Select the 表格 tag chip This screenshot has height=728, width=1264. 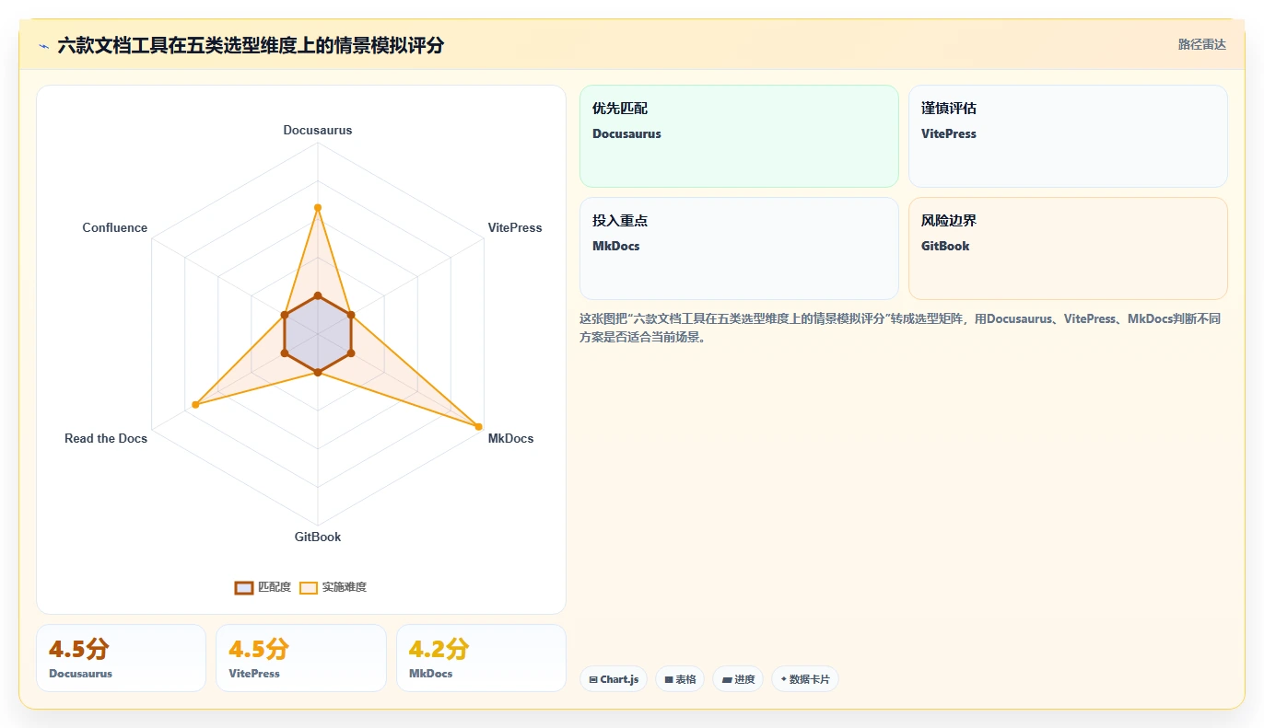pyautogui.click(x=680, y=679)
